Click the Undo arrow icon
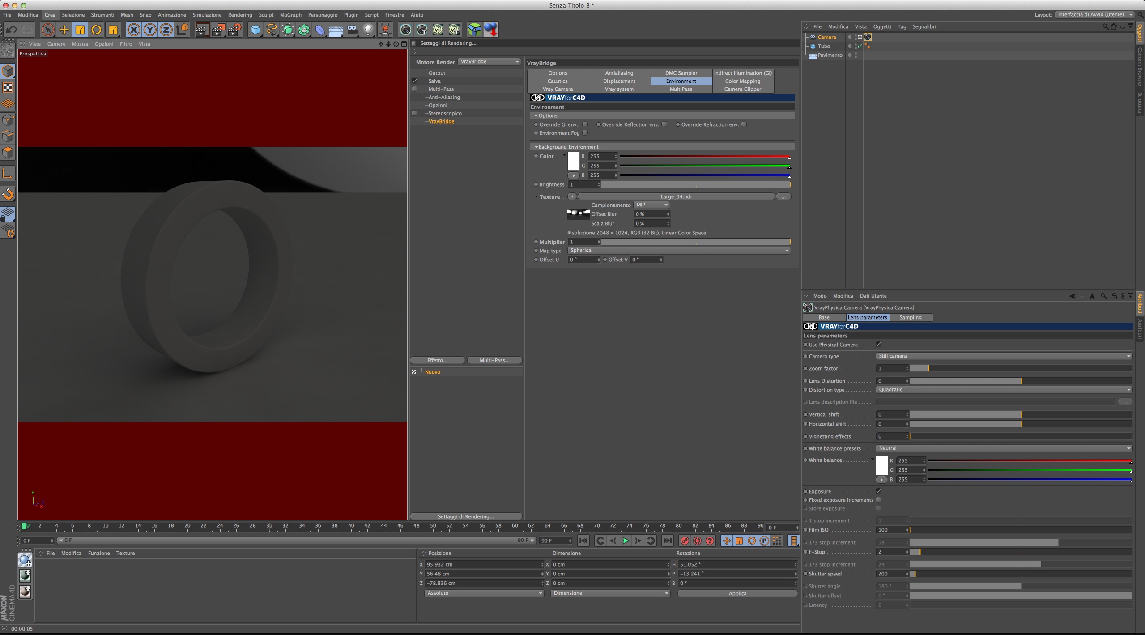 click(x=11, y=30)
